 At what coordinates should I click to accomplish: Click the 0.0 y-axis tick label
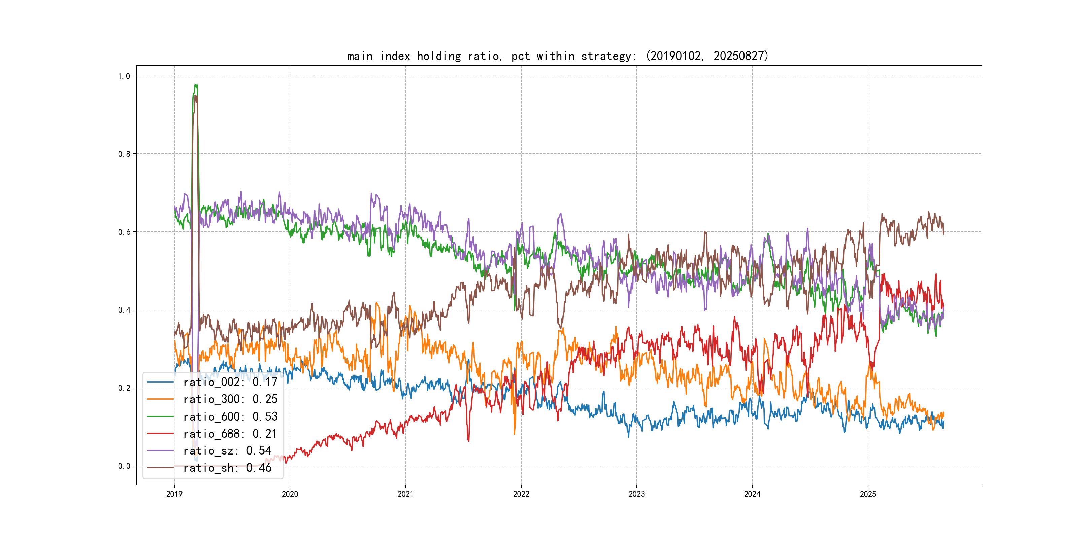coord(124,466)
